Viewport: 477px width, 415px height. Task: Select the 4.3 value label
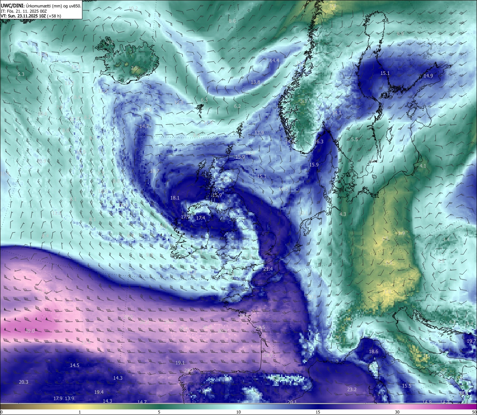click(343, 214)
